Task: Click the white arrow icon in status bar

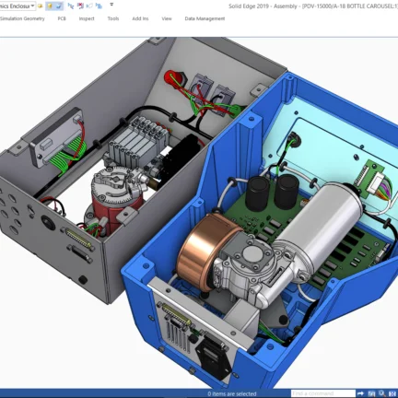Action: (360, 393)
